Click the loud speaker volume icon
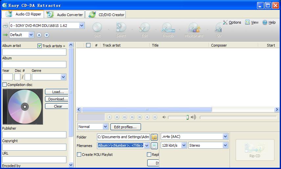Screen dimensions: 281x169 193,117
